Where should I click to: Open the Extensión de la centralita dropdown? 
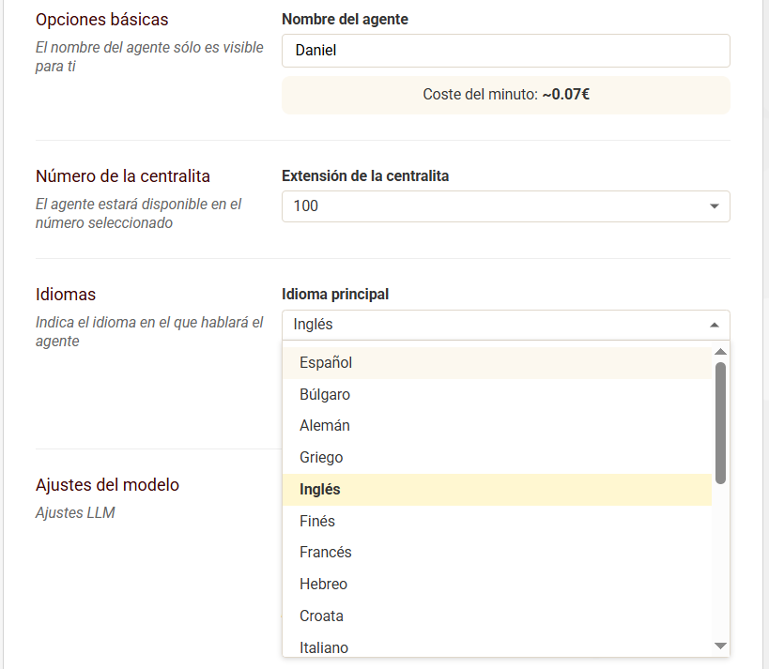(x=505, y=205)
